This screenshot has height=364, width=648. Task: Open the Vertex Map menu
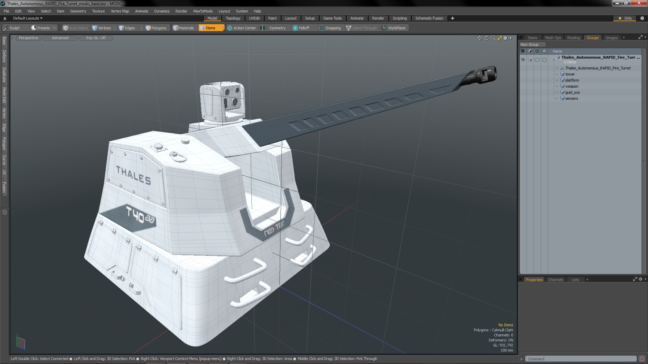(x=120, y=11)
